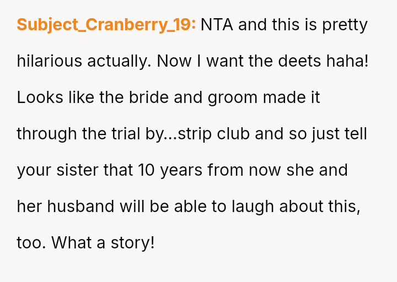Click the word "through" in the comment
This screenshot has width=397, height=282.
[x=47, y=134]
